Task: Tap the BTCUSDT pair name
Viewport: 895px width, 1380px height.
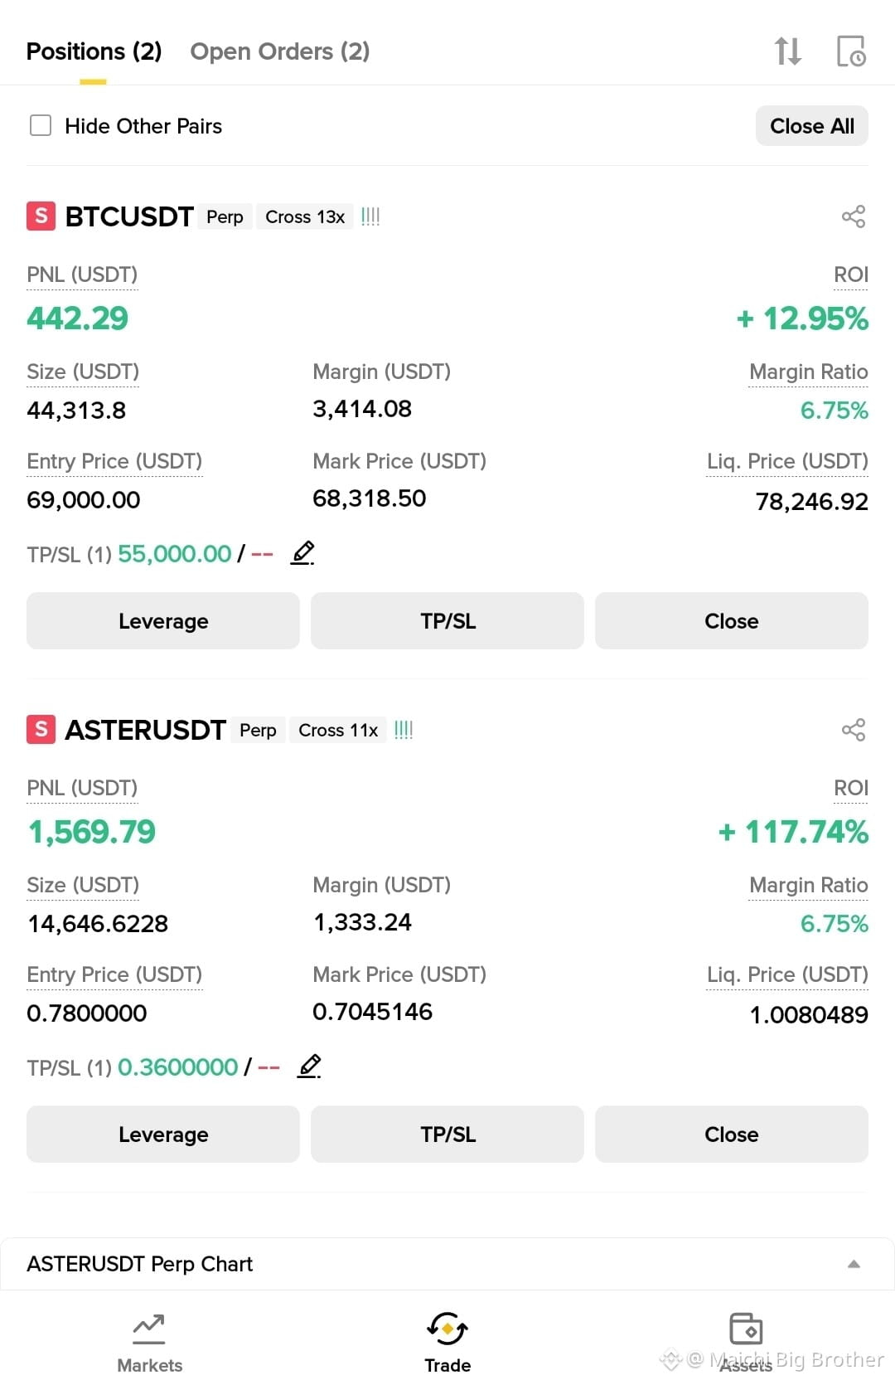Action: click(129, 216)
